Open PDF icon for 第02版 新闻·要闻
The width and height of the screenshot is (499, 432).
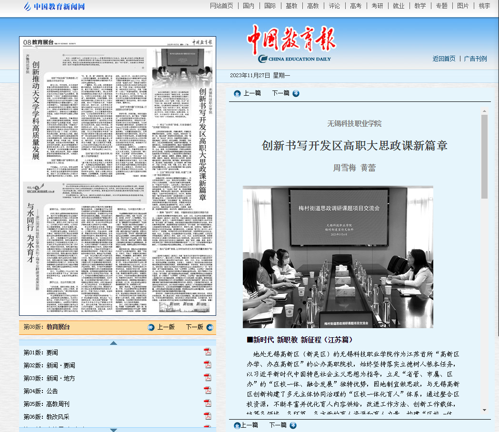click(x=208, y=364)
